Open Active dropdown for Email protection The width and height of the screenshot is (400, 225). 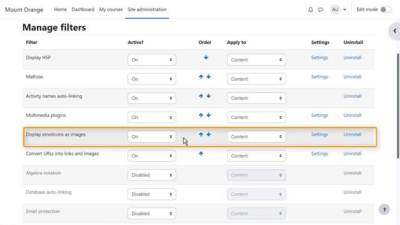(x=152, y=214)
